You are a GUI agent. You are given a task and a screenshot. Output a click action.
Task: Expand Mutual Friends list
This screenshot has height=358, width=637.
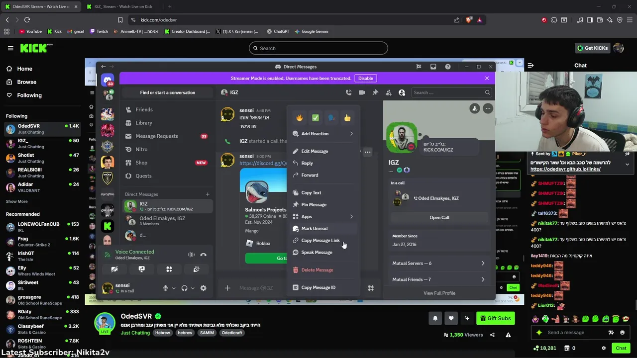click(x=438, y=279)
